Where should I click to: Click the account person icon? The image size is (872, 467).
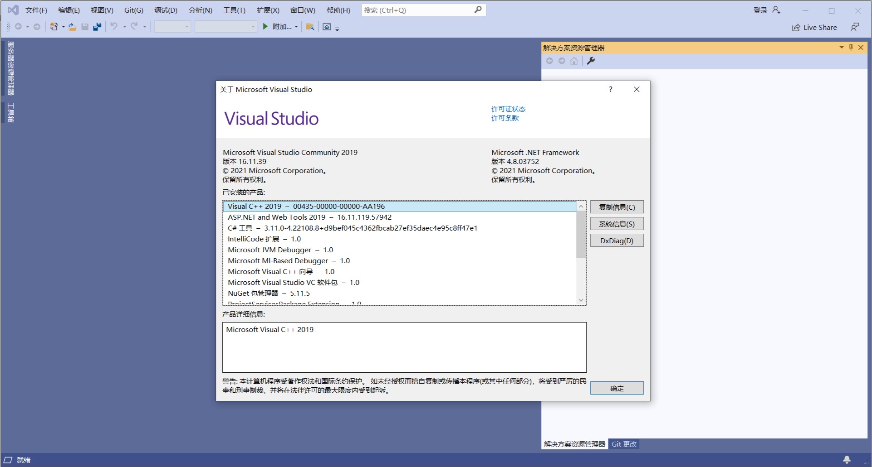pos(776,10)
